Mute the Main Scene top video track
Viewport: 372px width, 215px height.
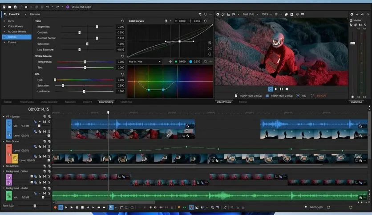pos(44,147)
